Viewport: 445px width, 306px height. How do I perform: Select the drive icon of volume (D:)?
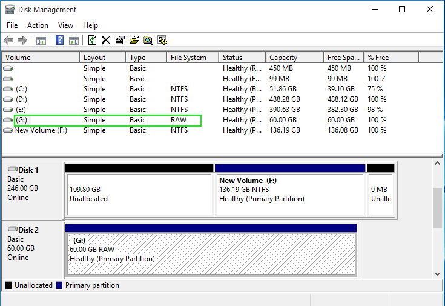[x=8, y=99]
